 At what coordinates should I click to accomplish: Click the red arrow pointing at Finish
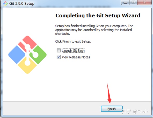pos(109,94)
